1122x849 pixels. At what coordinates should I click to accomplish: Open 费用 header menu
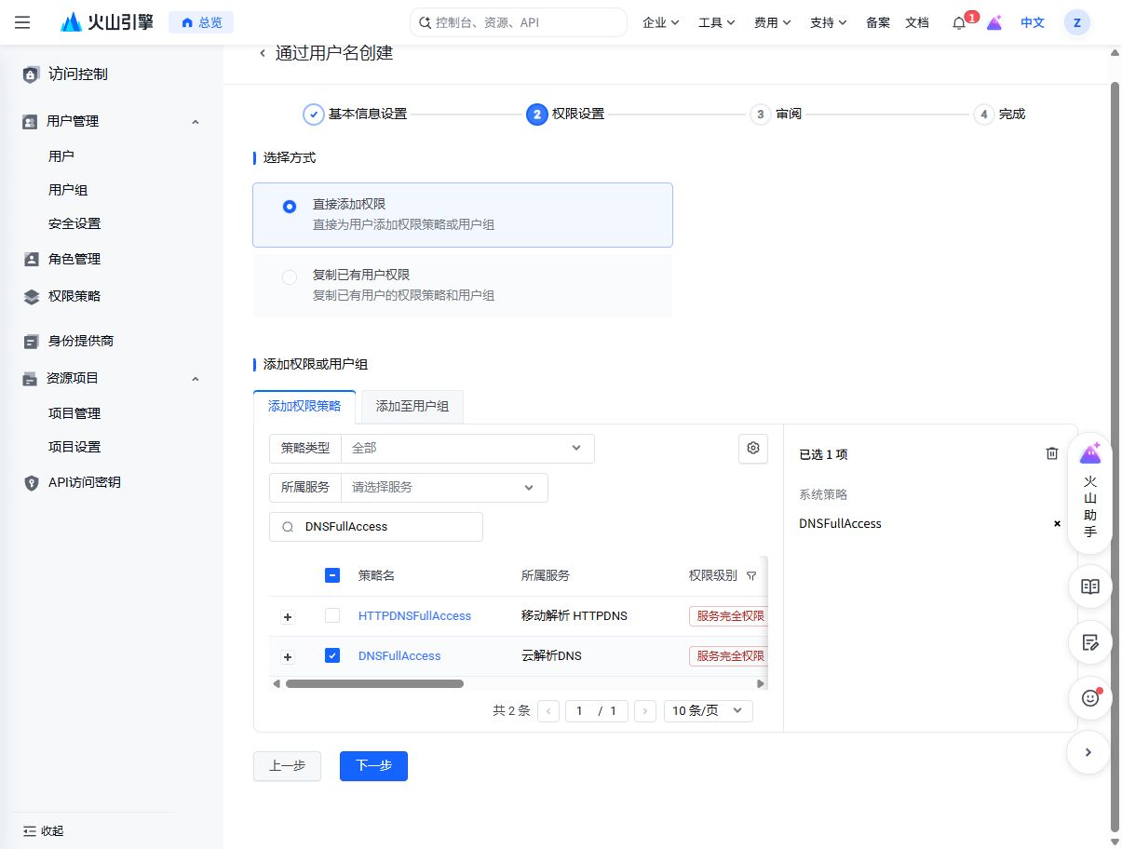[773, 22]
